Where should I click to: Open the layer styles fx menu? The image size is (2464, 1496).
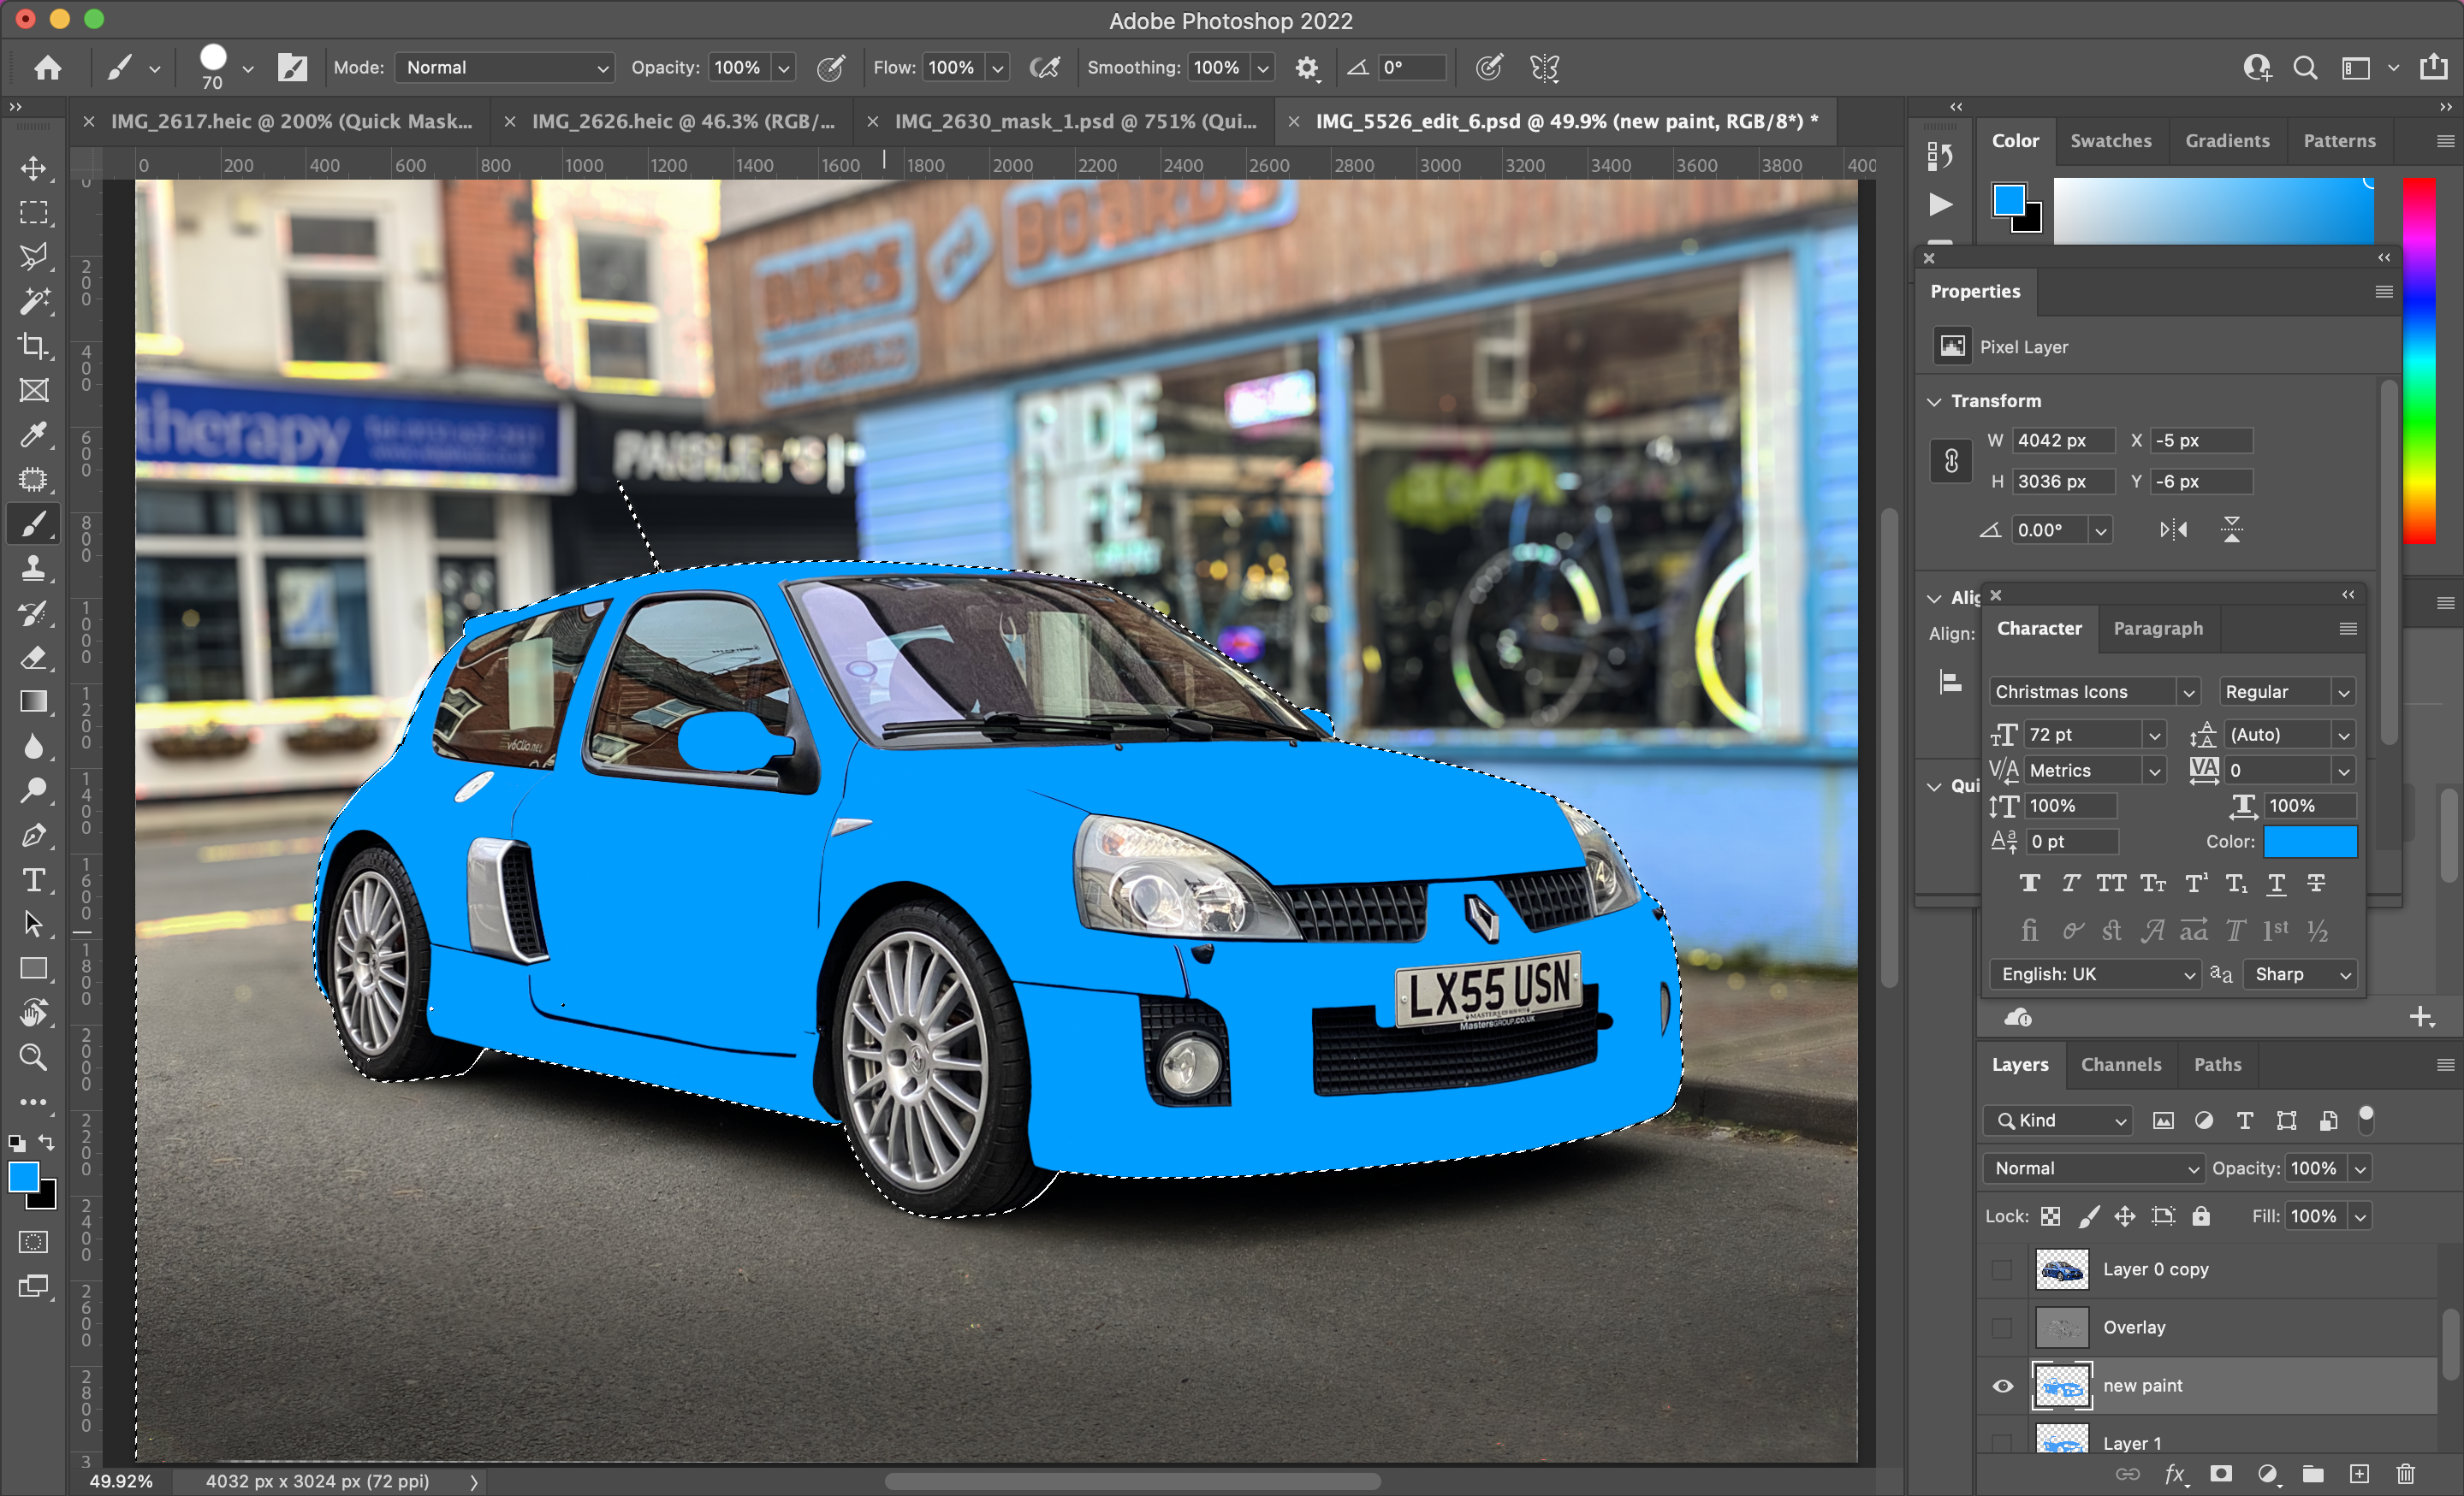[x=2174, y=1474]
